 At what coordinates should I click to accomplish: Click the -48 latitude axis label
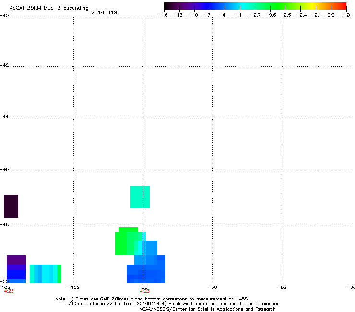coord(4,224)
